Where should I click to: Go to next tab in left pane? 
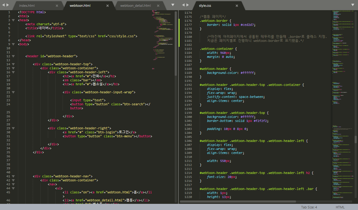[x=8, y=5]
